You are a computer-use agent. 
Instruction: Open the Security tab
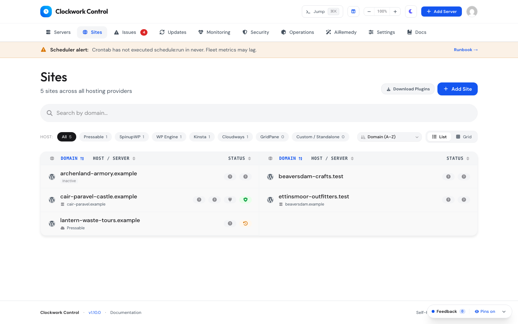coord(256,32)
